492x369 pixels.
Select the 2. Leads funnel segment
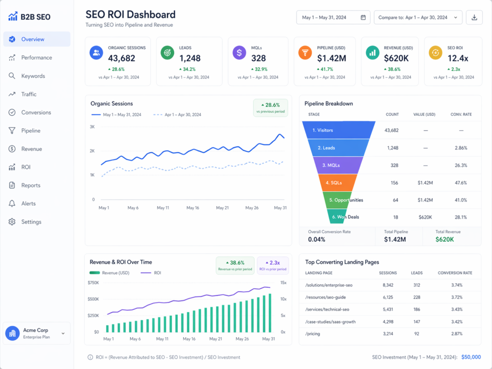[x=338, y=148]
